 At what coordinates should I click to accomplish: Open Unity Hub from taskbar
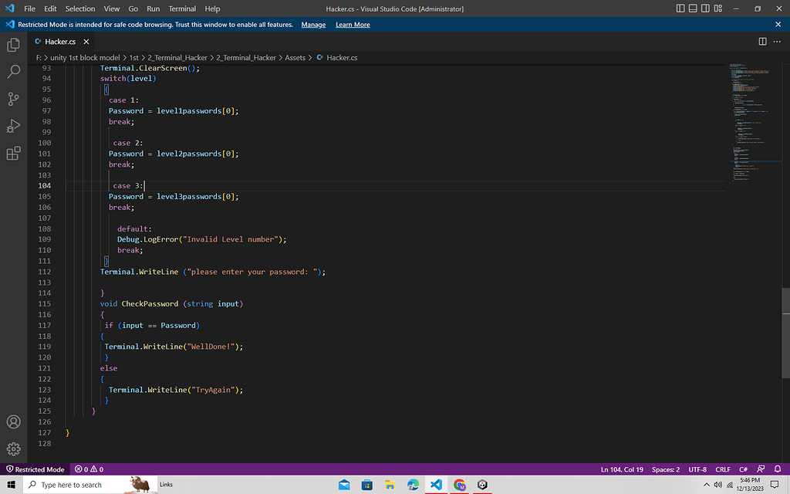[483, 485]
